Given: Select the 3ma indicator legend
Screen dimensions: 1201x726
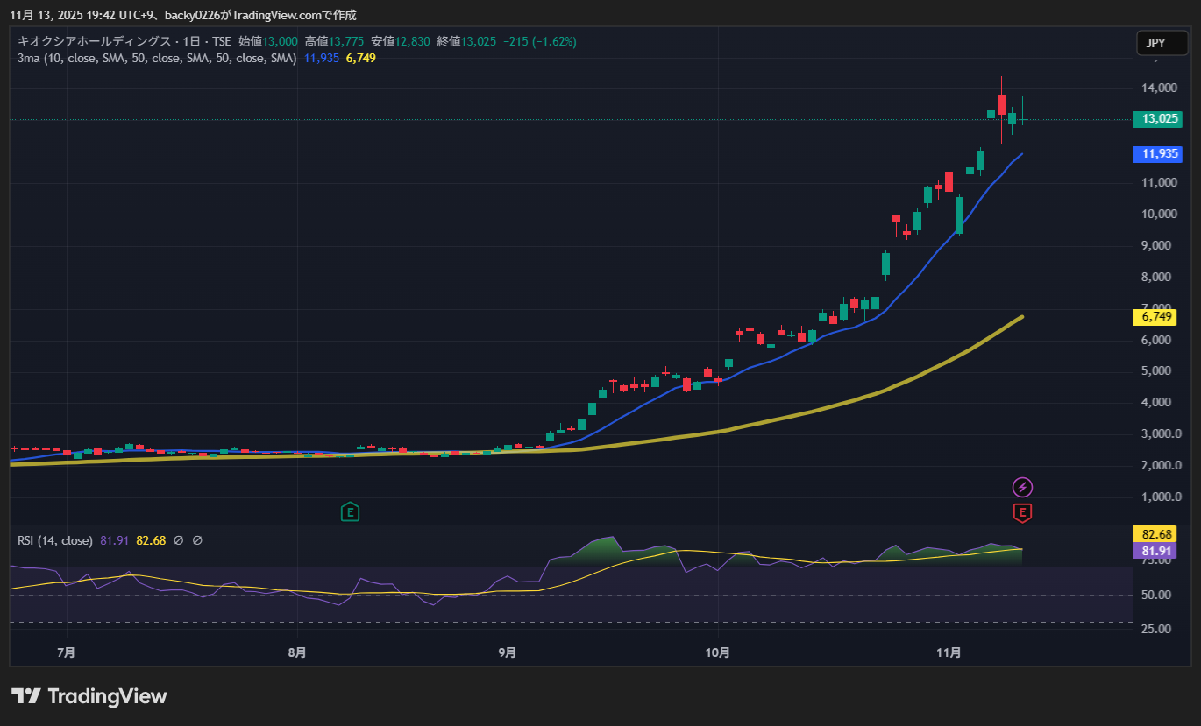Looking at the screenshot, I should (x=156, y=58).
